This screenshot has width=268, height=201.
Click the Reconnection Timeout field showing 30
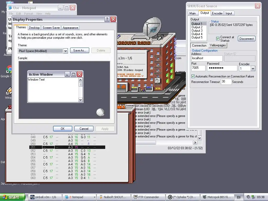click(x=226, y=82)
